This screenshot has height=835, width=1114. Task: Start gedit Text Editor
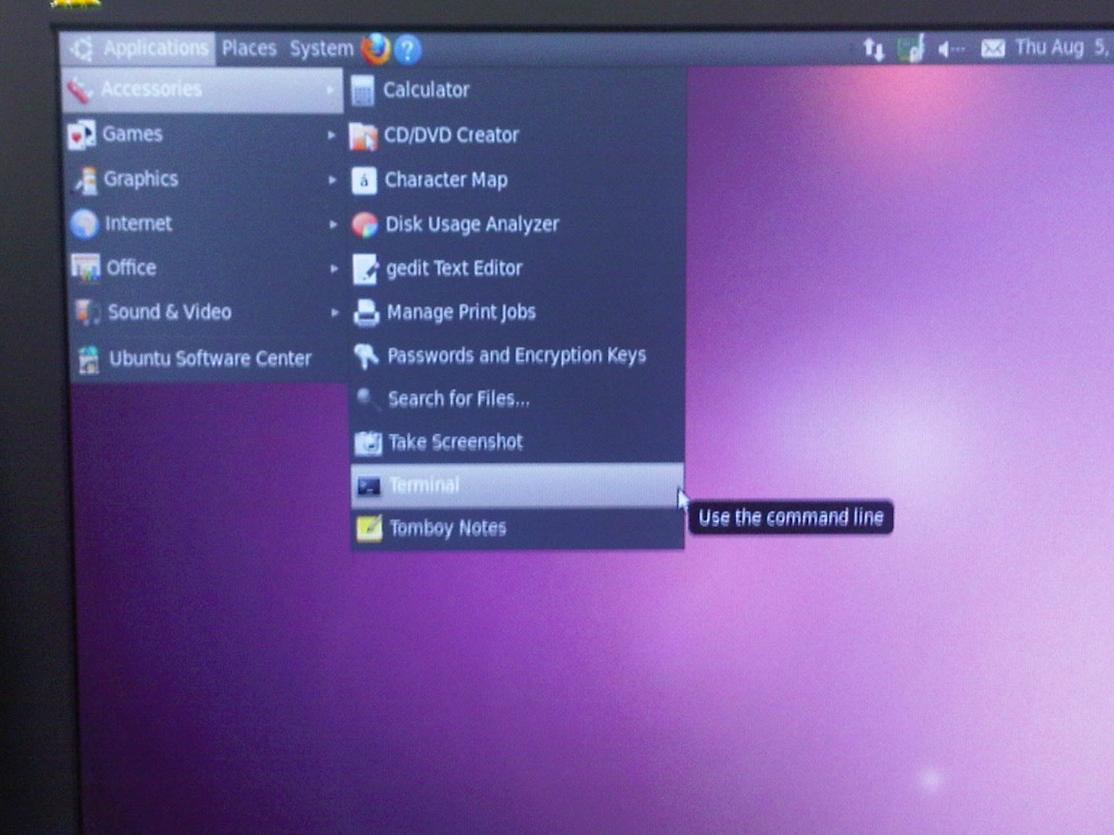[517, 269]
